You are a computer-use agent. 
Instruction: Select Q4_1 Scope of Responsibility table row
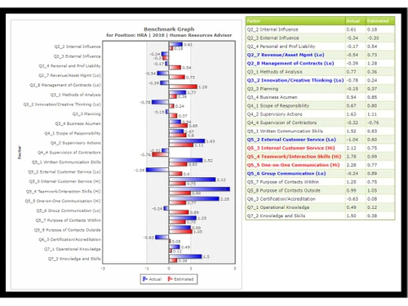[x=320, y=105]
